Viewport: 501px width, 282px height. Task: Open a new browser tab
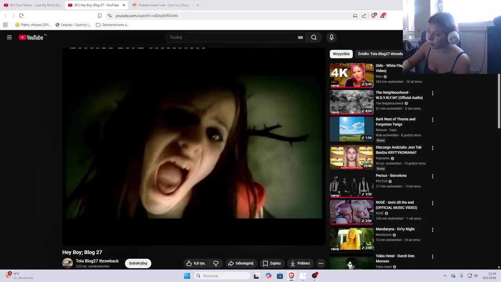point(198,5)
